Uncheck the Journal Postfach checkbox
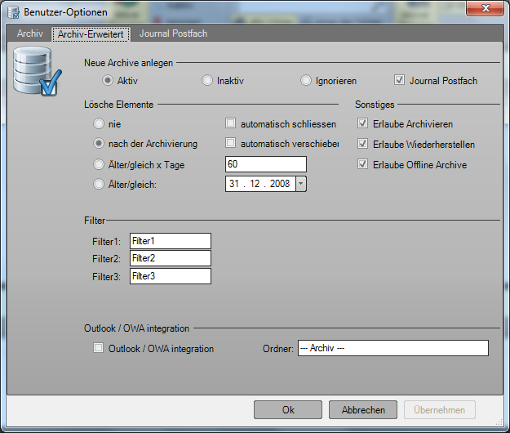This screenshot has width=510, height=433. click(399, 81)
